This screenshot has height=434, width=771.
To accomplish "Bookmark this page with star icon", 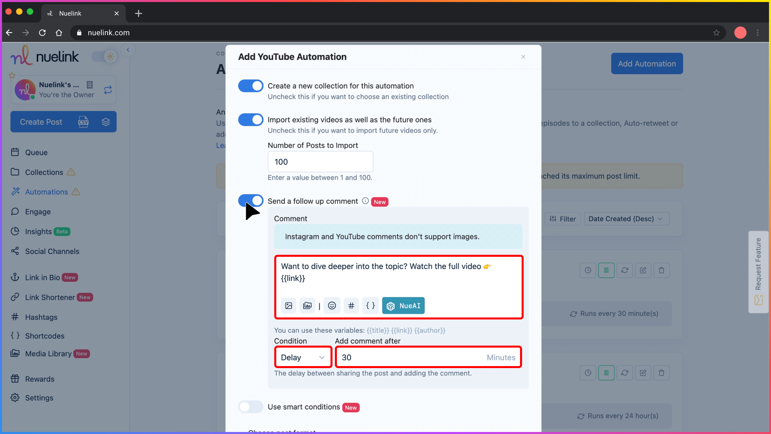I will tap(716, 33).
